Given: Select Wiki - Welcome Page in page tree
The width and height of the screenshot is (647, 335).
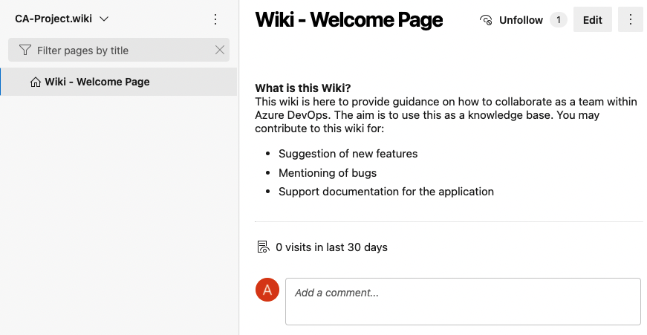Looking at the screenshot, I should pyautogui.click(x=97, y=82).
